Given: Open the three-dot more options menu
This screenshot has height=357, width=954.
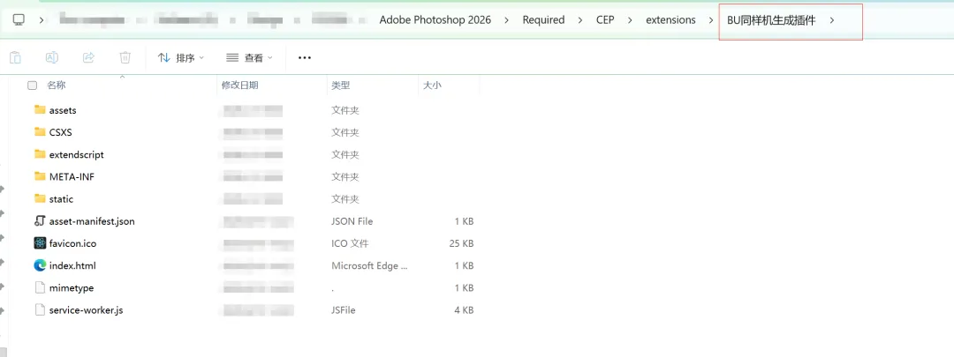Looking at the screenshot, I should [305, 57].
